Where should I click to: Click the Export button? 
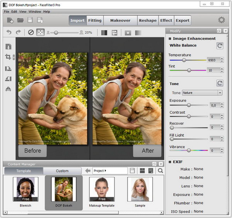[x=183, y=21]
